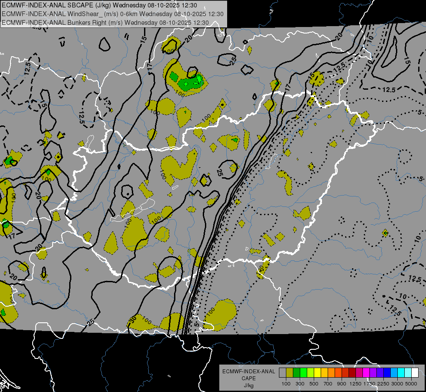Select the pure yellow legend swatch
Image resolution: width=426 pixels, height=392 pixels.
coord(317,373)
